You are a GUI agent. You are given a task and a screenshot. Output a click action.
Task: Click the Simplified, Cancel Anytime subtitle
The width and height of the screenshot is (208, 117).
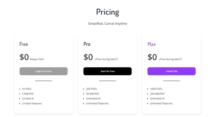pos(107,24)
